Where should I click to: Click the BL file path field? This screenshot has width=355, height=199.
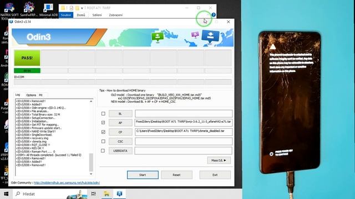pos(184,113)
